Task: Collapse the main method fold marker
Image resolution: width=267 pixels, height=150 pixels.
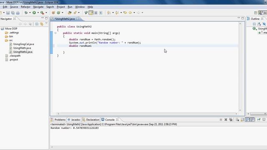Action: (x=55, y=33)
